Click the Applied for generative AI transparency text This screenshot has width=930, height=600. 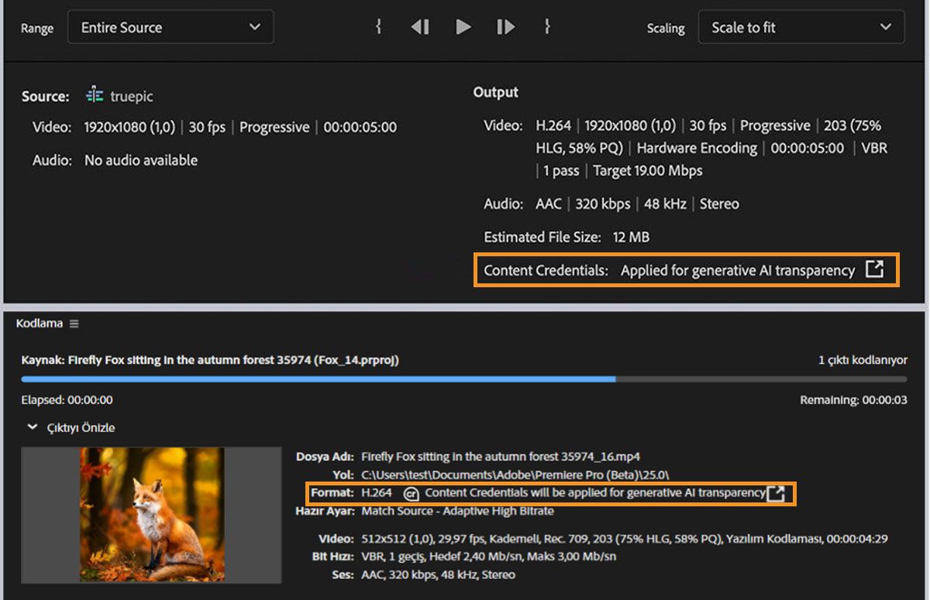coord(738,270)
